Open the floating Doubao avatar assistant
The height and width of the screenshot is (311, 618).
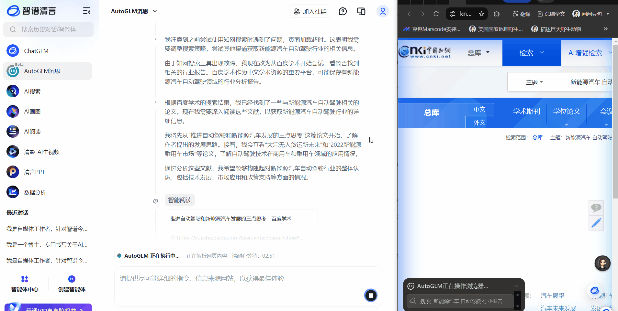coord(602,263)
